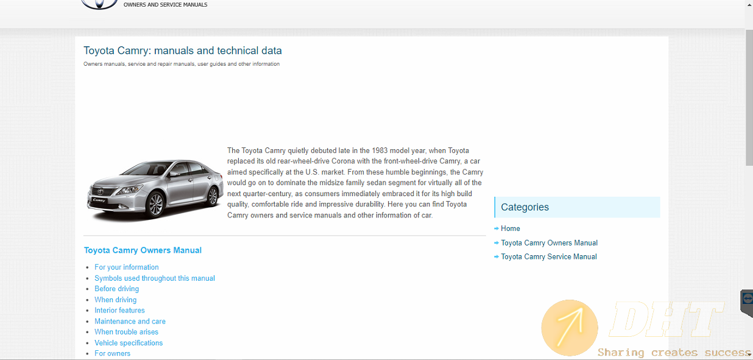Go to the When driving section
753x360 pixels.
pyautogui.click(x=115, y=300)
